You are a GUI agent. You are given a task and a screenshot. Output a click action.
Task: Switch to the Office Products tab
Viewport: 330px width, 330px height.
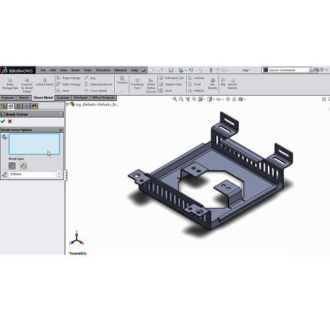(x=104, y=98)
